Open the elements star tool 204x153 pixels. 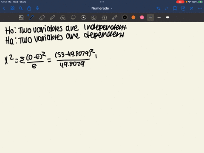click(x=83, y=17)
